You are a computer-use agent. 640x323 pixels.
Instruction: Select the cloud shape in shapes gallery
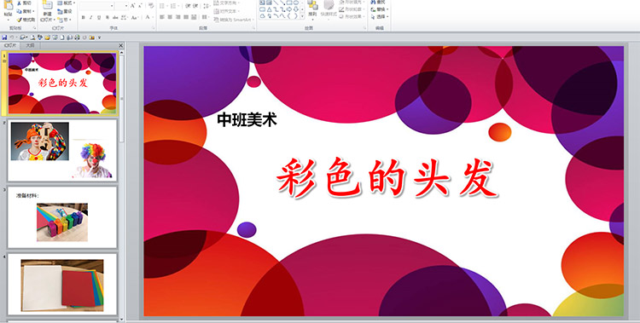(x=263, y=16)
